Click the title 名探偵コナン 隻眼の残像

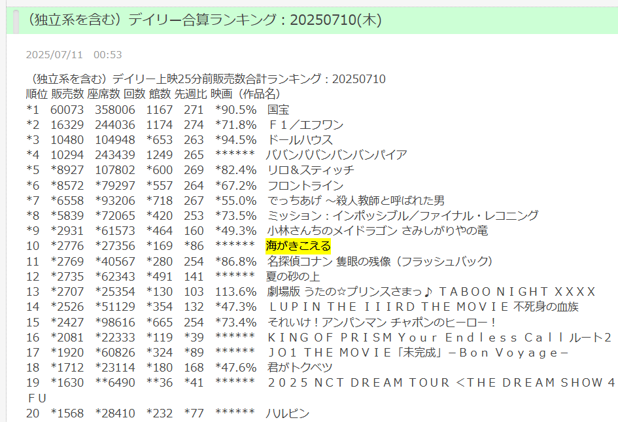point(381,262)
